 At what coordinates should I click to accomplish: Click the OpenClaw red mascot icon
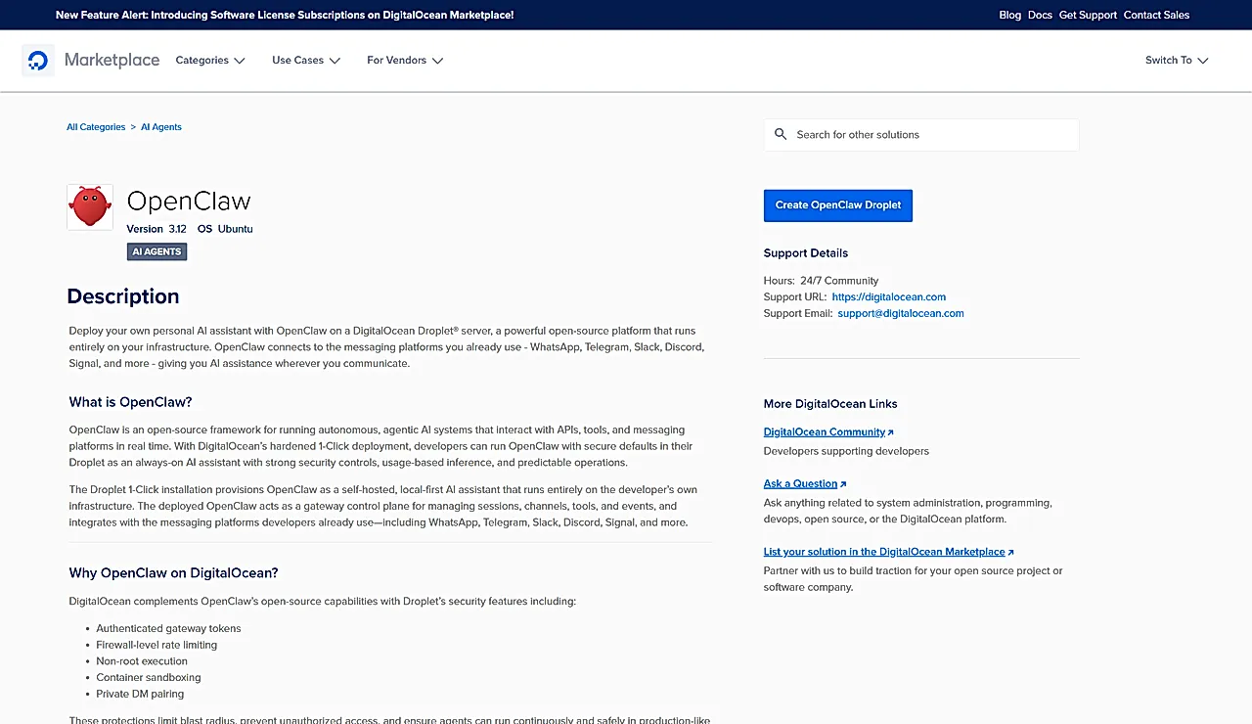[x=90, y=207]
